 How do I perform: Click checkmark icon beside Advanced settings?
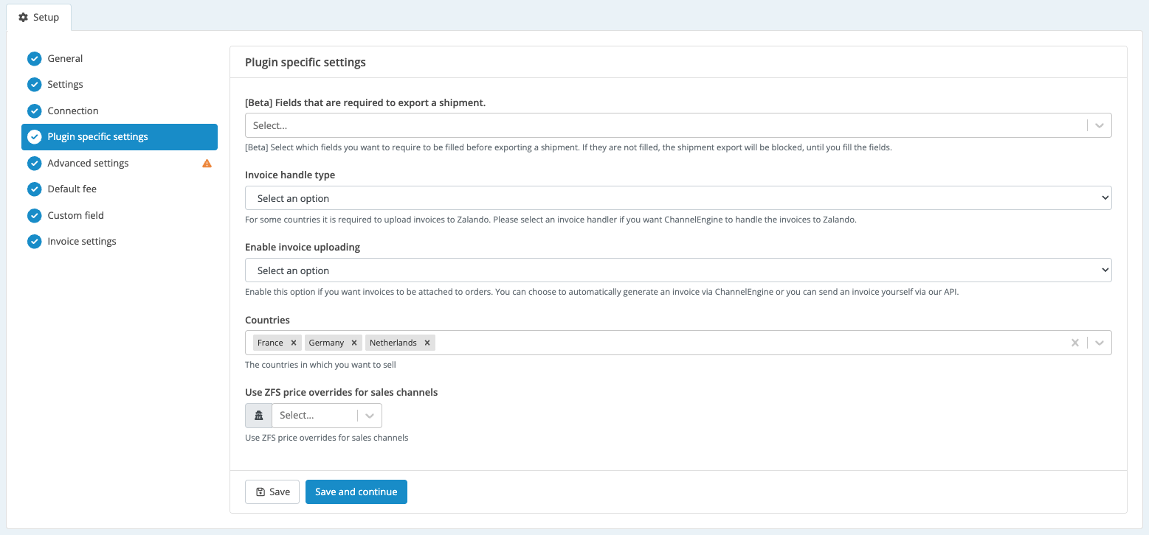34,164
